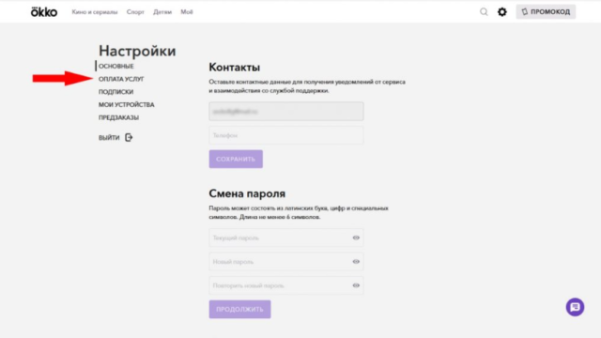Click the Okko logo
Screen dimensions: 601x338
(x=44, y=12)
